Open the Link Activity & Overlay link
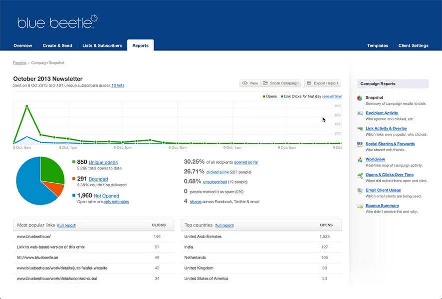 386,129
